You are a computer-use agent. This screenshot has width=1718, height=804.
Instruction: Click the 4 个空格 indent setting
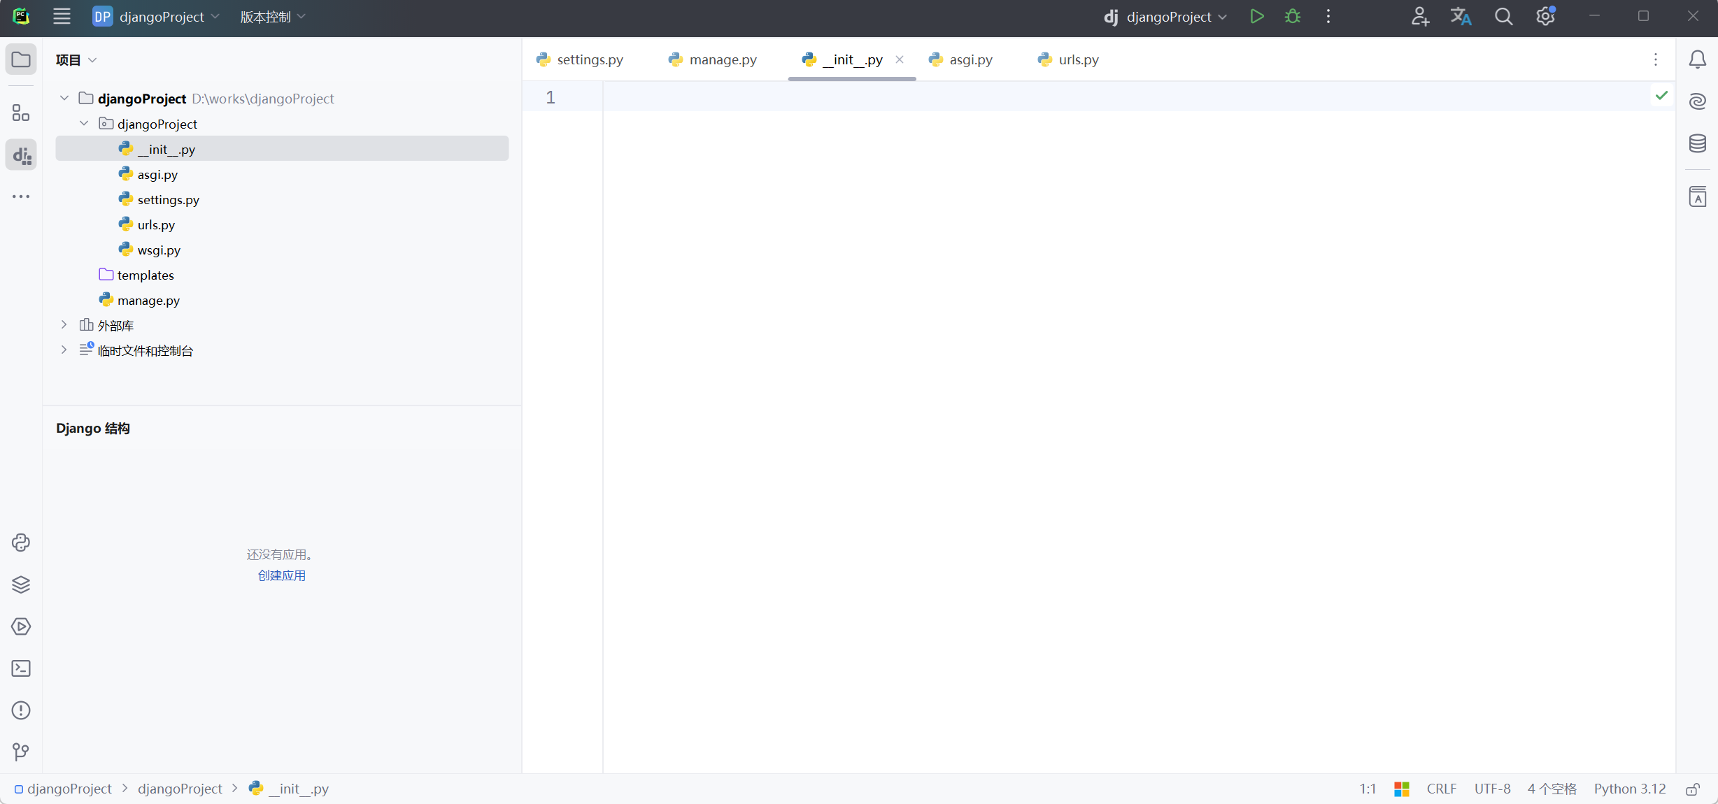click(1552, 789)
